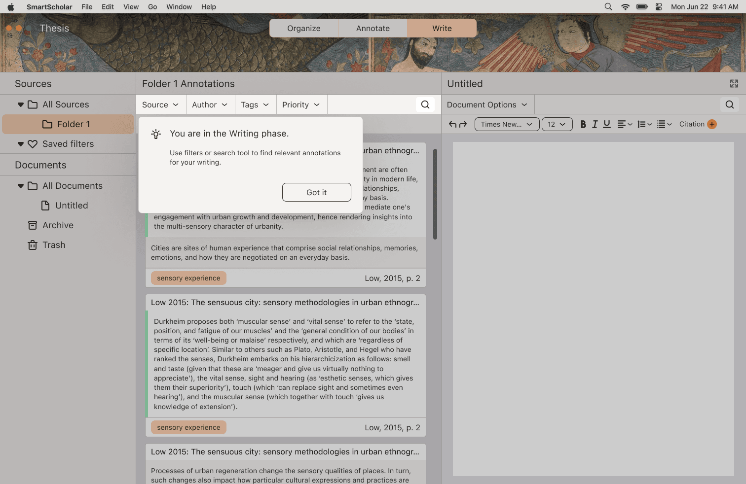Switch to the Organize tab
The image size is (746, 484).
click(304, 28)
